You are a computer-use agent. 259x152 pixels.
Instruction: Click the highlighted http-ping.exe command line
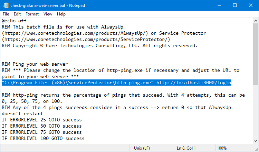116,83
